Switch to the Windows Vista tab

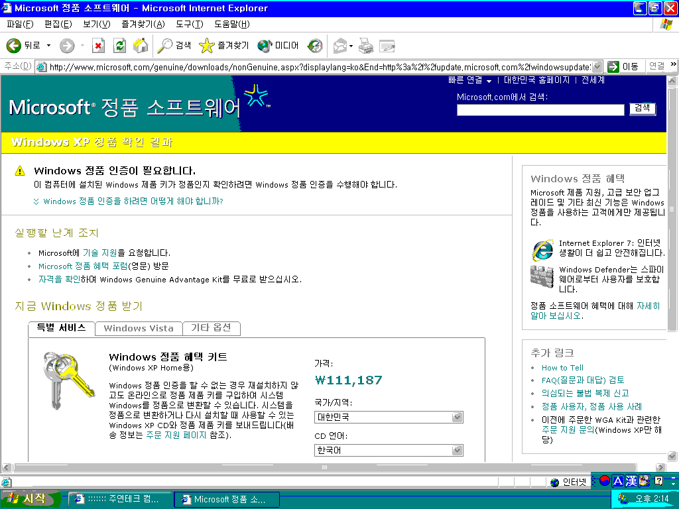[139, 329]
